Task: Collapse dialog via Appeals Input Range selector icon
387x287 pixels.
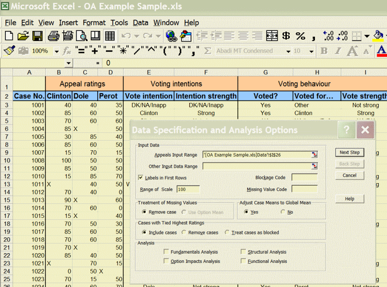Action: pyautogui.click(x=314, y=155)
